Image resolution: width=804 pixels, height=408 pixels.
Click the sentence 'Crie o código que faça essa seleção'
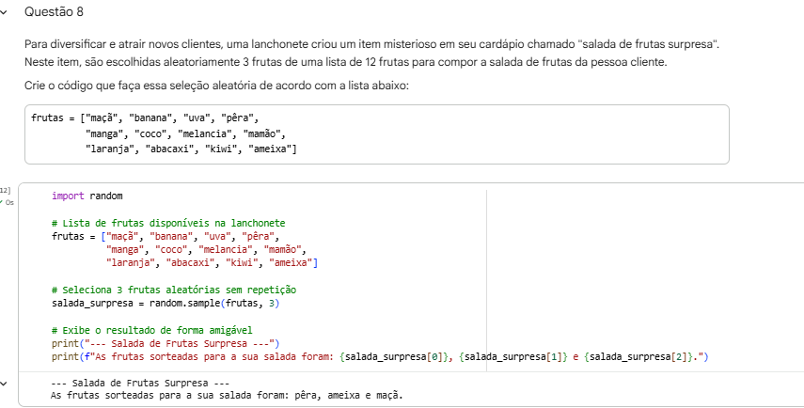pos(216,86)
